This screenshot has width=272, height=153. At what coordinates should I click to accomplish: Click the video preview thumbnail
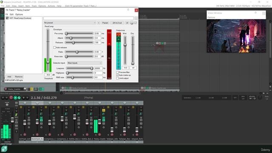(x=236, y=36)
